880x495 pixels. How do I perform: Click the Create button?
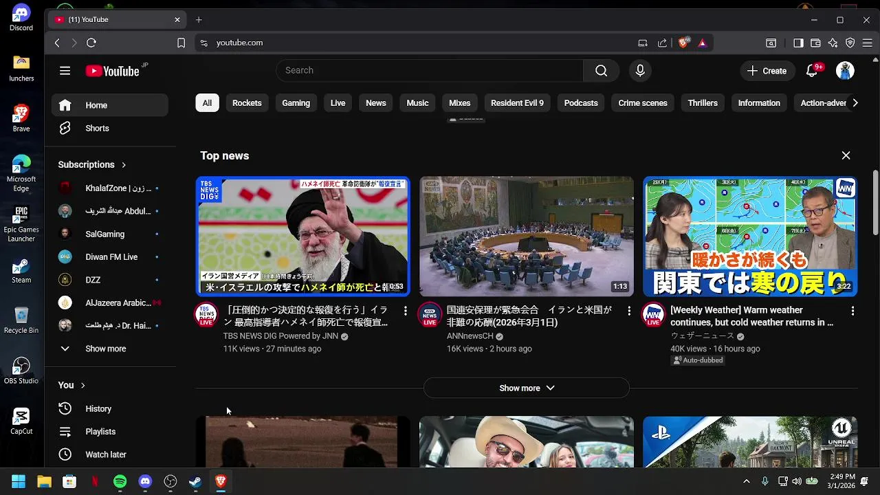pyautogui.click(x=767, y=71)
